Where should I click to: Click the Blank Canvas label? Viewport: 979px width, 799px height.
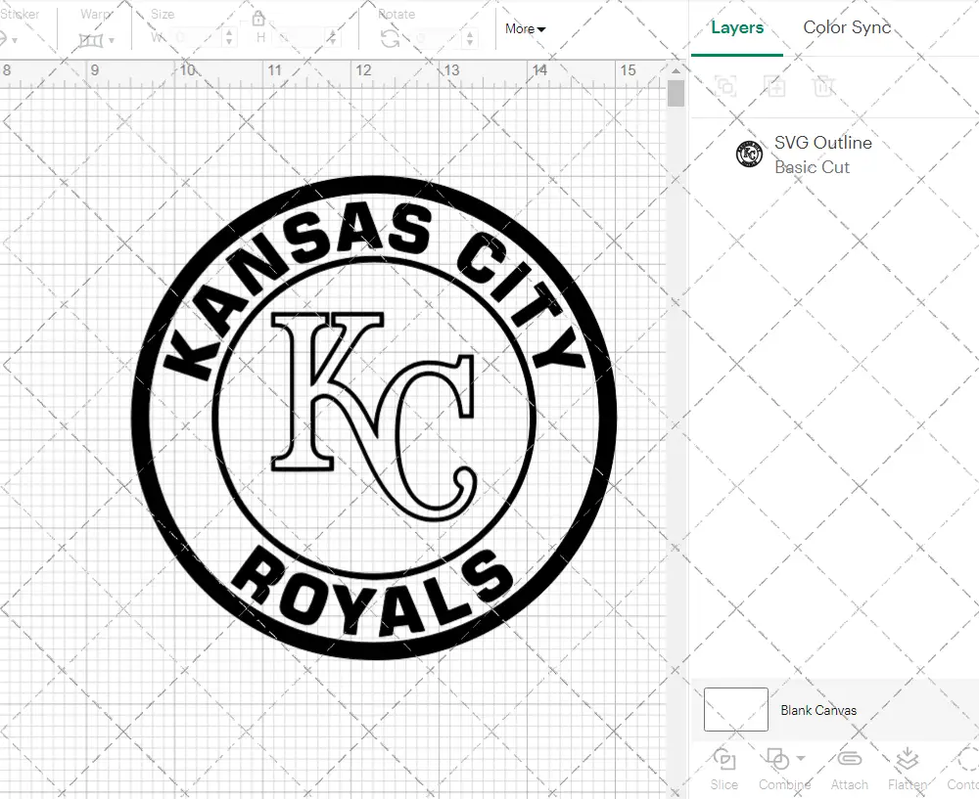[x=818, y=710]
